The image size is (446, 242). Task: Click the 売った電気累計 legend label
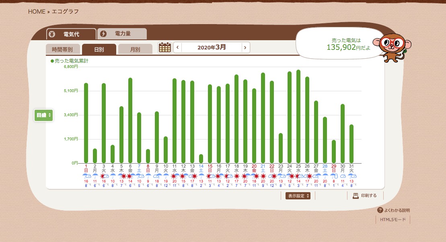(70, 61)
